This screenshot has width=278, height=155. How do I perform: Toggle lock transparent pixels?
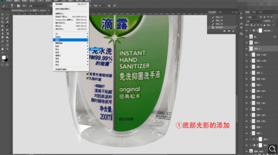[252, 25]
